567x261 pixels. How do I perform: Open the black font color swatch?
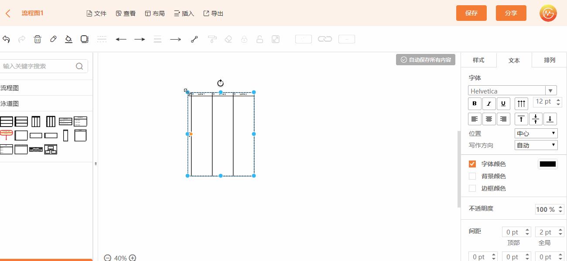tap(547, 164)
